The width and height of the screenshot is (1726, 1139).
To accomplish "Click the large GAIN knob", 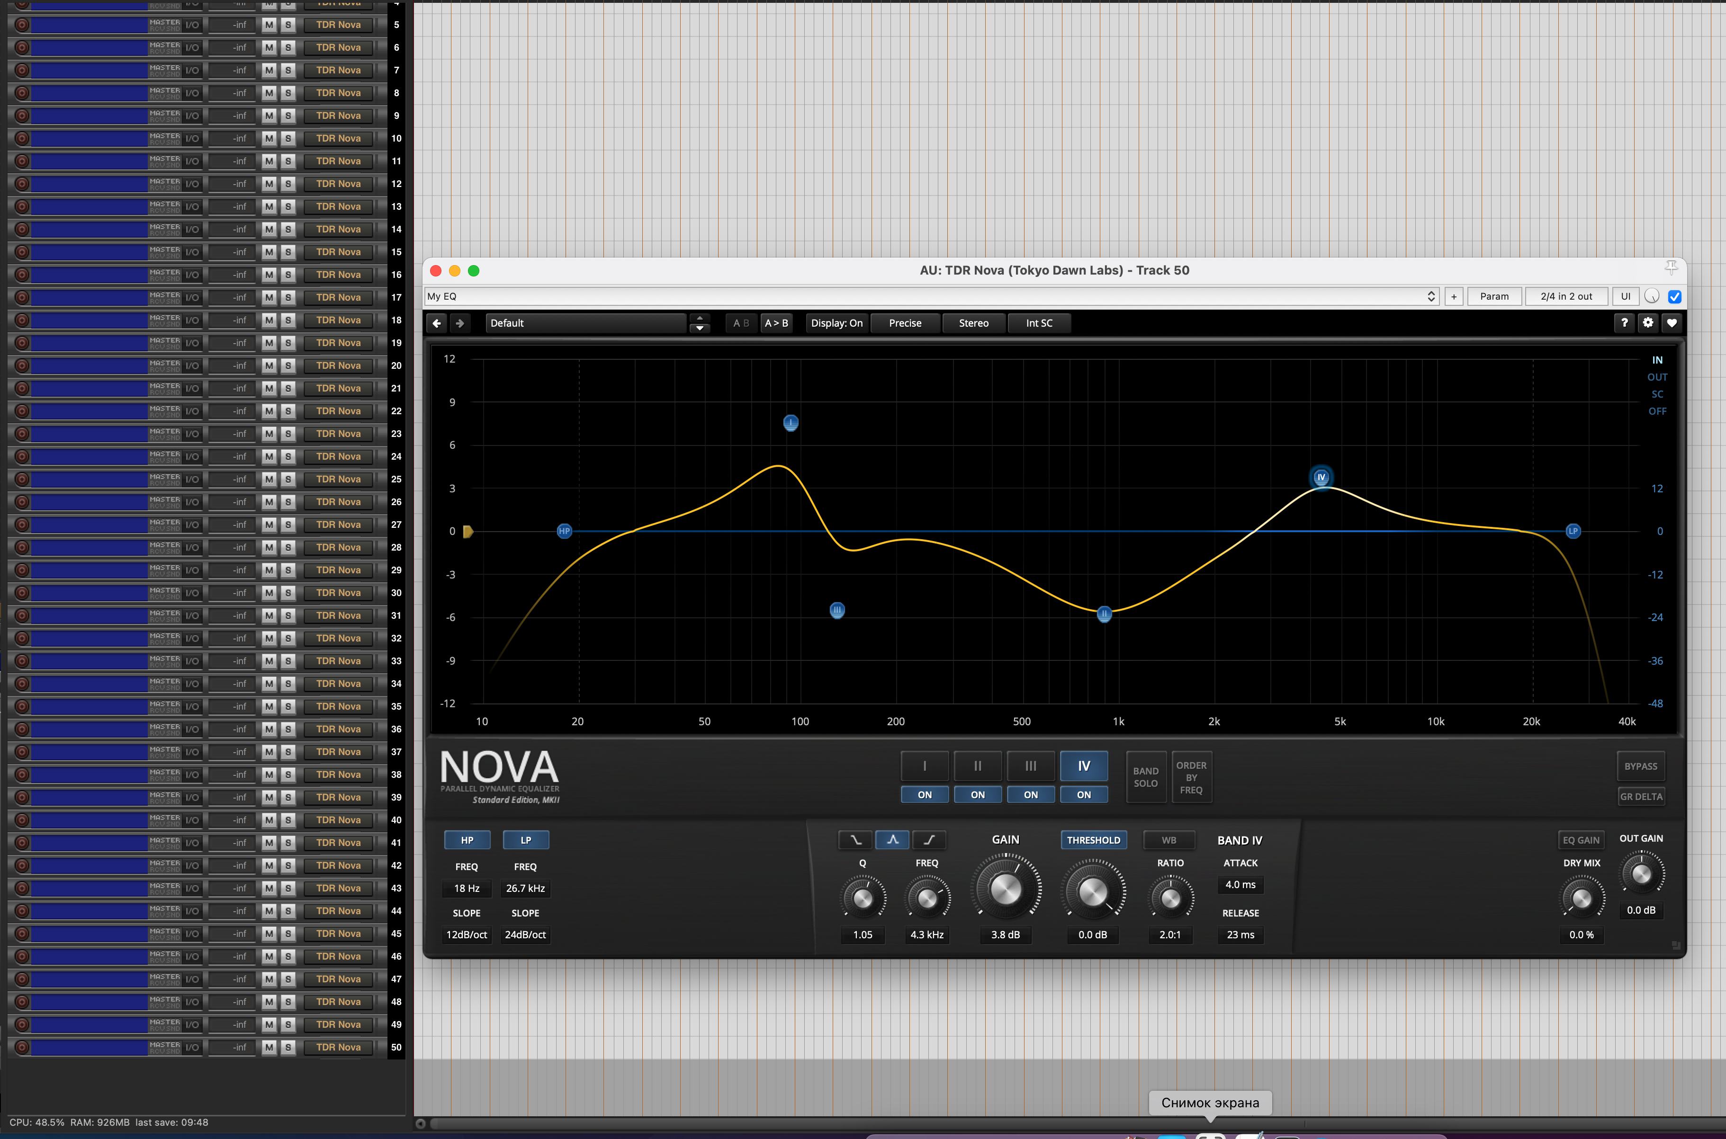I will tap(1006, 889).
